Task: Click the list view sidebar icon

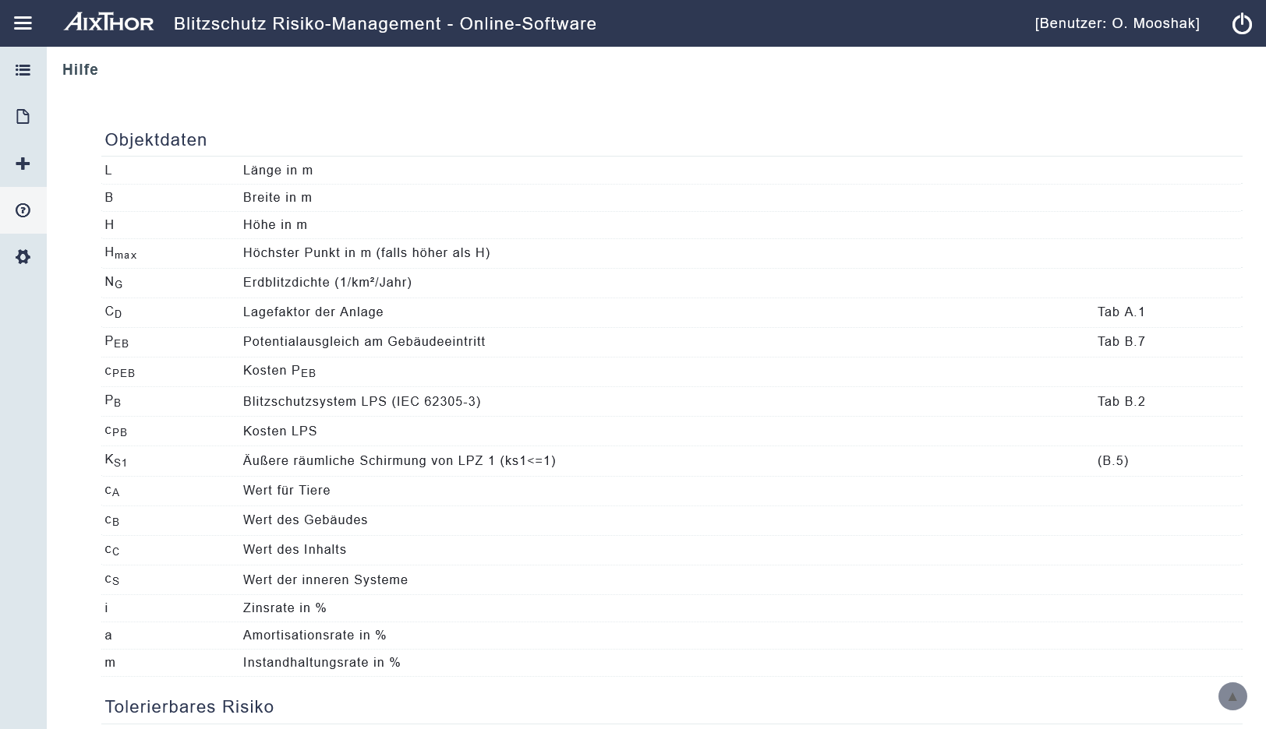Action: (x=23, y=70)
